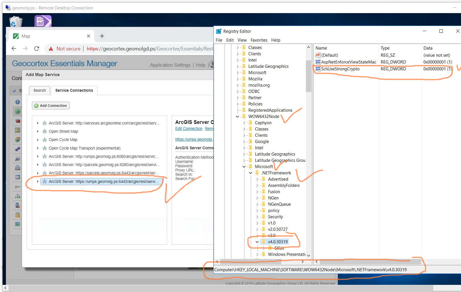Select the Mozilla registry key
Screen dimensions: 461x292
[255, 79]
